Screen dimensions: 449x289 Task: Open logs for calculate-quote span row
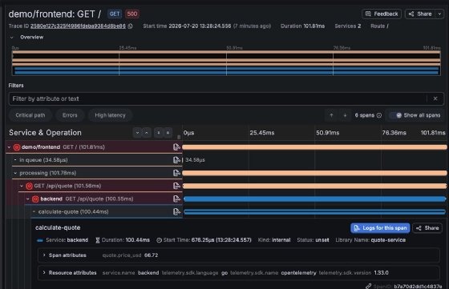(176, 212)
